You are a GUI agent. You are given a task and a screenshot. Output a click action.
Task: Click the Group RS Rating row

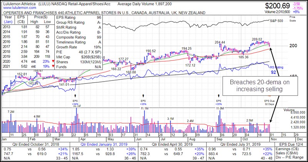[79, 22]
